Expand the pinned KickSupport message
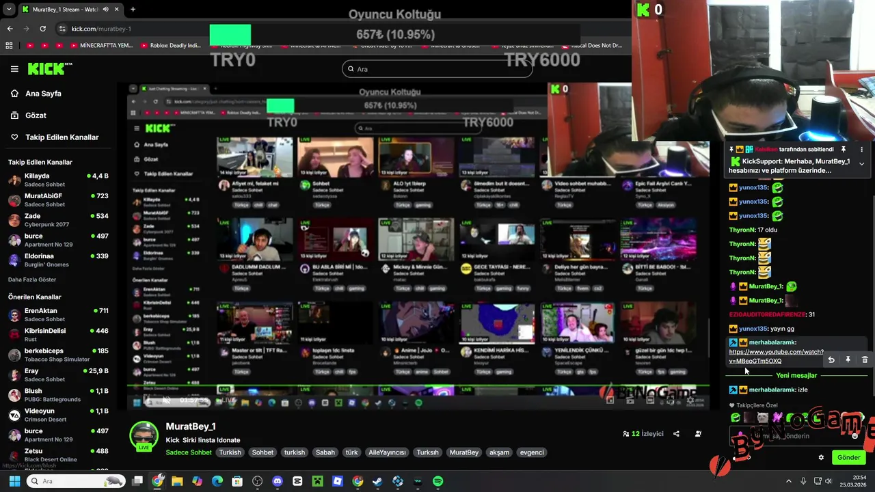Screen dimensions: 875x492 pos(861,164)
